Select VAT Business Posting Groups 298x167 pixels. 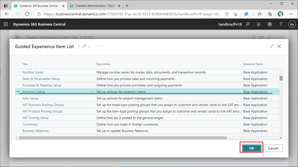pos(43,105)
